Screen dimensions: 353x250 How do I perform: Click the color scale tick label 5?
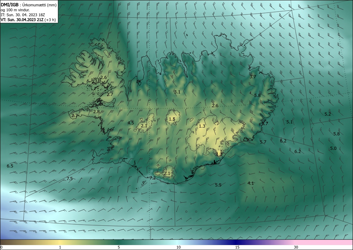click(119, 247)
